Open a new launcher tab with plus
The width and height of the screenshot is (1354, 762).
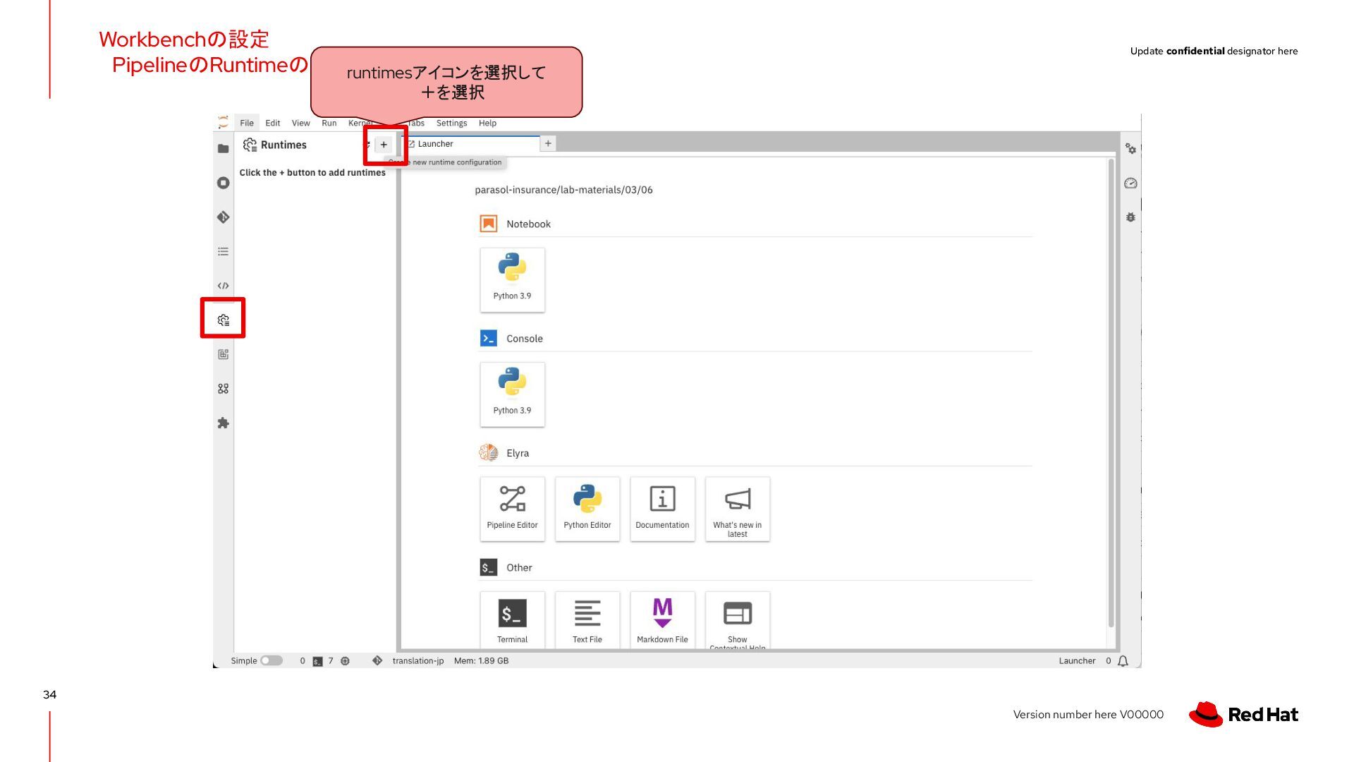coord(548,143)
